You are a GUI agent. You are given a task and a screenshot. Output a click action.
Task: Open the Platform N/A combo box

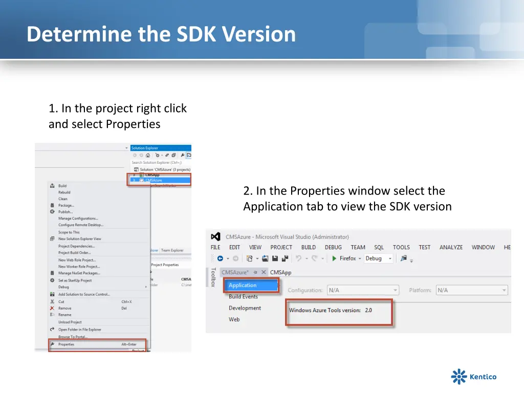coord(472,290)
